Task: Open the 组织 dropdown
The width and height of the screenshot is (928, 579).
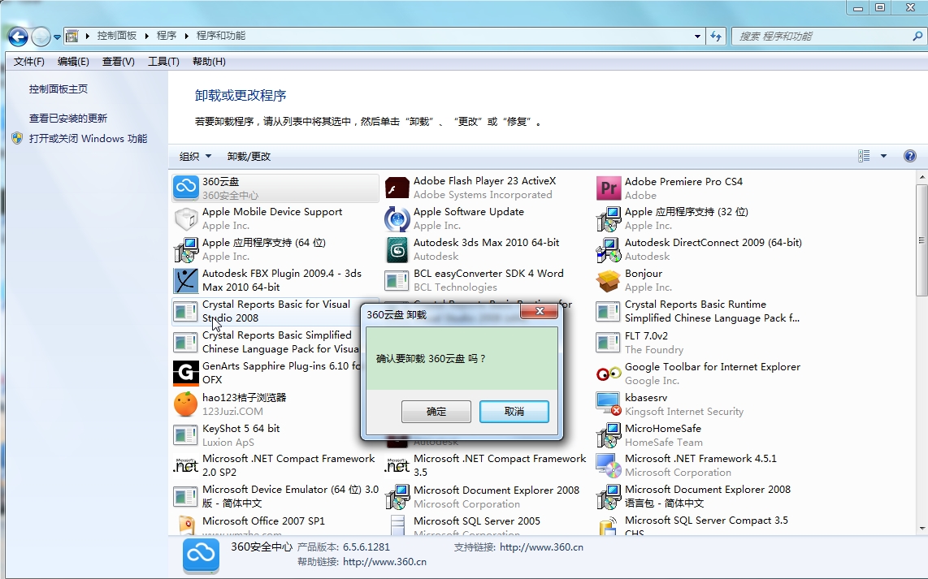Action: (x=195, y=156)
